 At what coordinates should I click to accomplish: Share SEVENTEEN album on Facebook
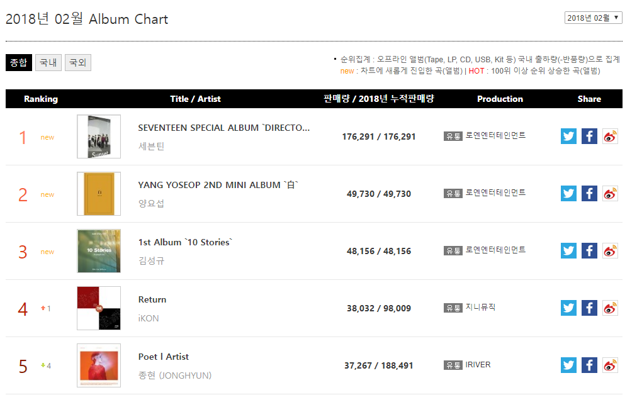pyautogui.click(x=589, y=136)
